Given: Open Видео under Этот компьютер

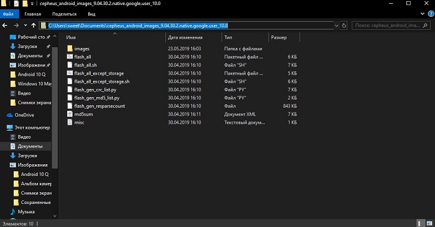Looking at the screenshot, I should click(x=24, y=137).
